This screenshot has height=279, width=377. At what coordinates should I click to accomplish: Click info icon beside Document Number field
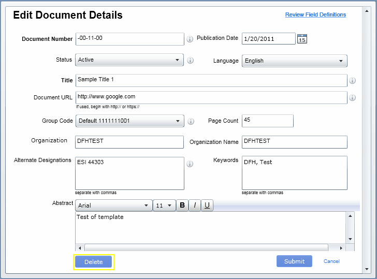190,39
